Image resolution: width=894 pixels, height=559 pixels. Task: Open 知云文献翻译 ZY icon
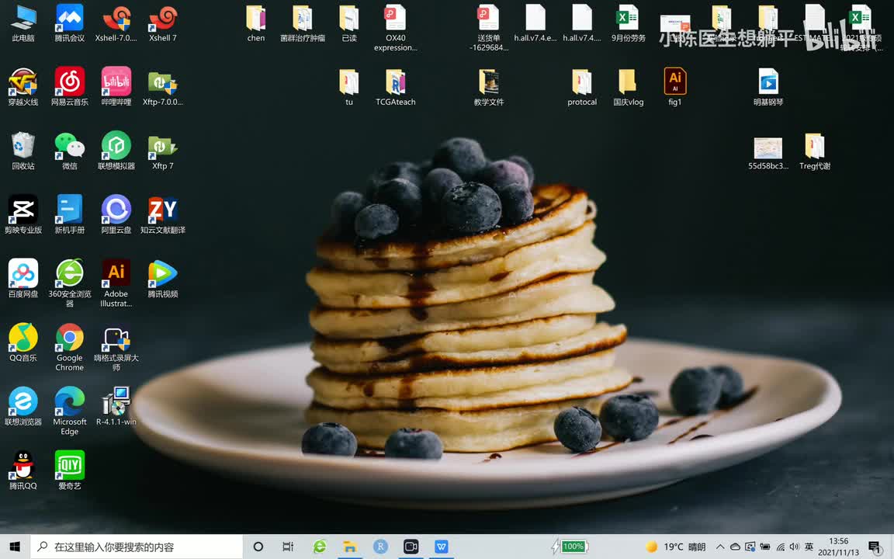(163, 215)
